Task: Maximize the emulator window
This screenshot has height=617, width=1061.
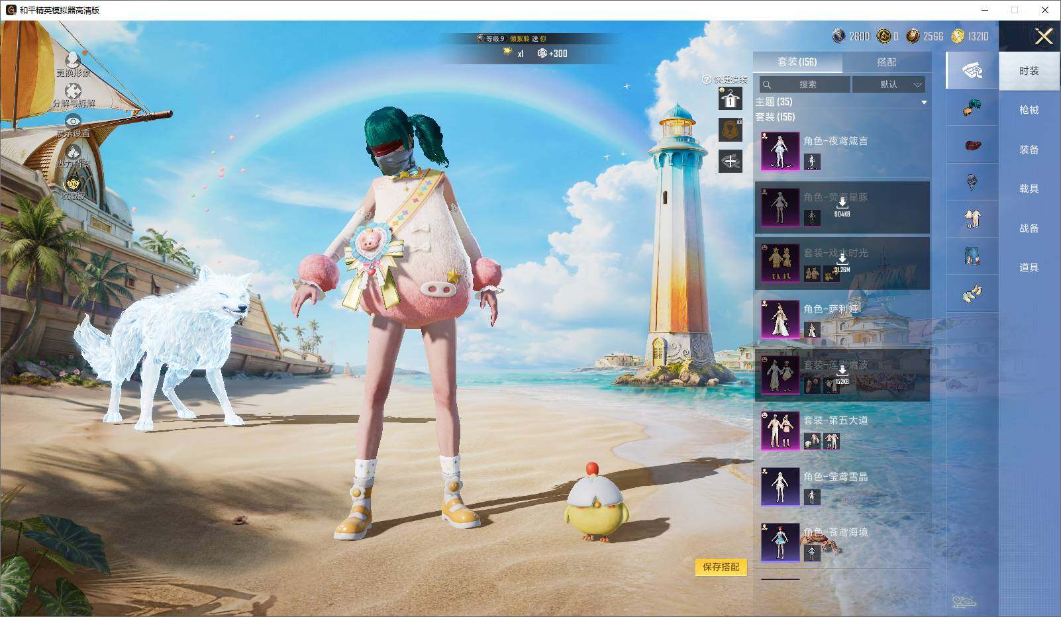Action: tap(1014, 10)
